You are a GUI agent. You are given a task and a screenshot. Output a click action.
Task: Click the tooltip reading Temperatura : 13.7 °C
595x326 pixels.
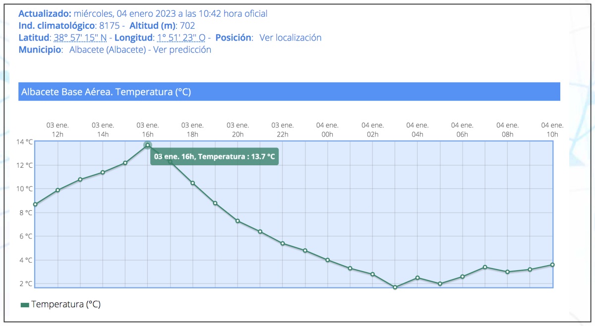pyautogui.click(x=214, y=156)
